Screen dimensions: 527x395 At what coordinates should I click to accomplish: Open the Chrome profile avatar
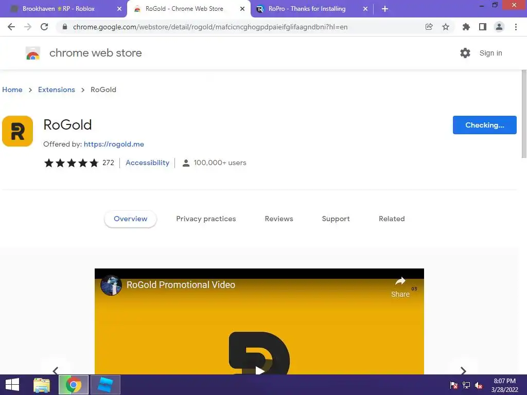(x=499, y=27)
